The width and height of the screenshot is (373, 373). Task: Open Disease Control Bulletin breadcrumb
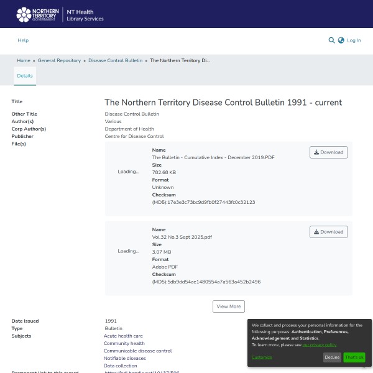click(115, 60)
